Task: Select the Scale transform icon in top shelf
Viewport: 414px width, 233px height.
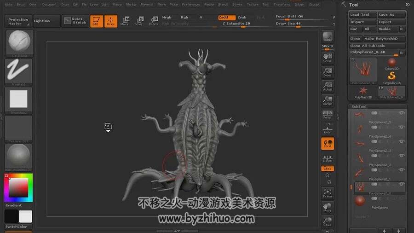Action: tap(138, 21)
